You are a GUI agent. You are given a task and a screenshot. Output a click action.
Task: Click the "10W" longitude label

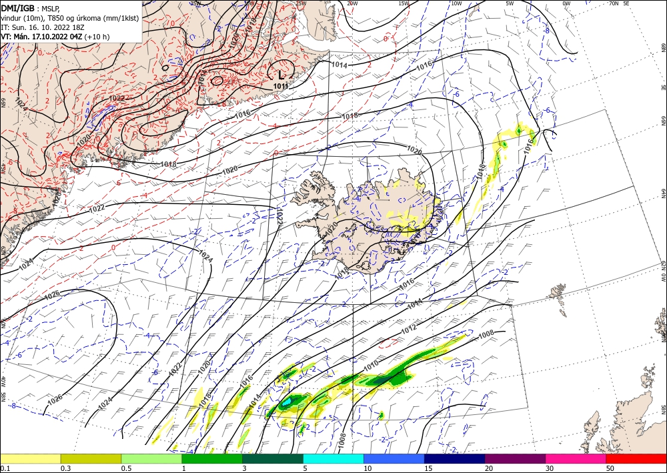456,3
